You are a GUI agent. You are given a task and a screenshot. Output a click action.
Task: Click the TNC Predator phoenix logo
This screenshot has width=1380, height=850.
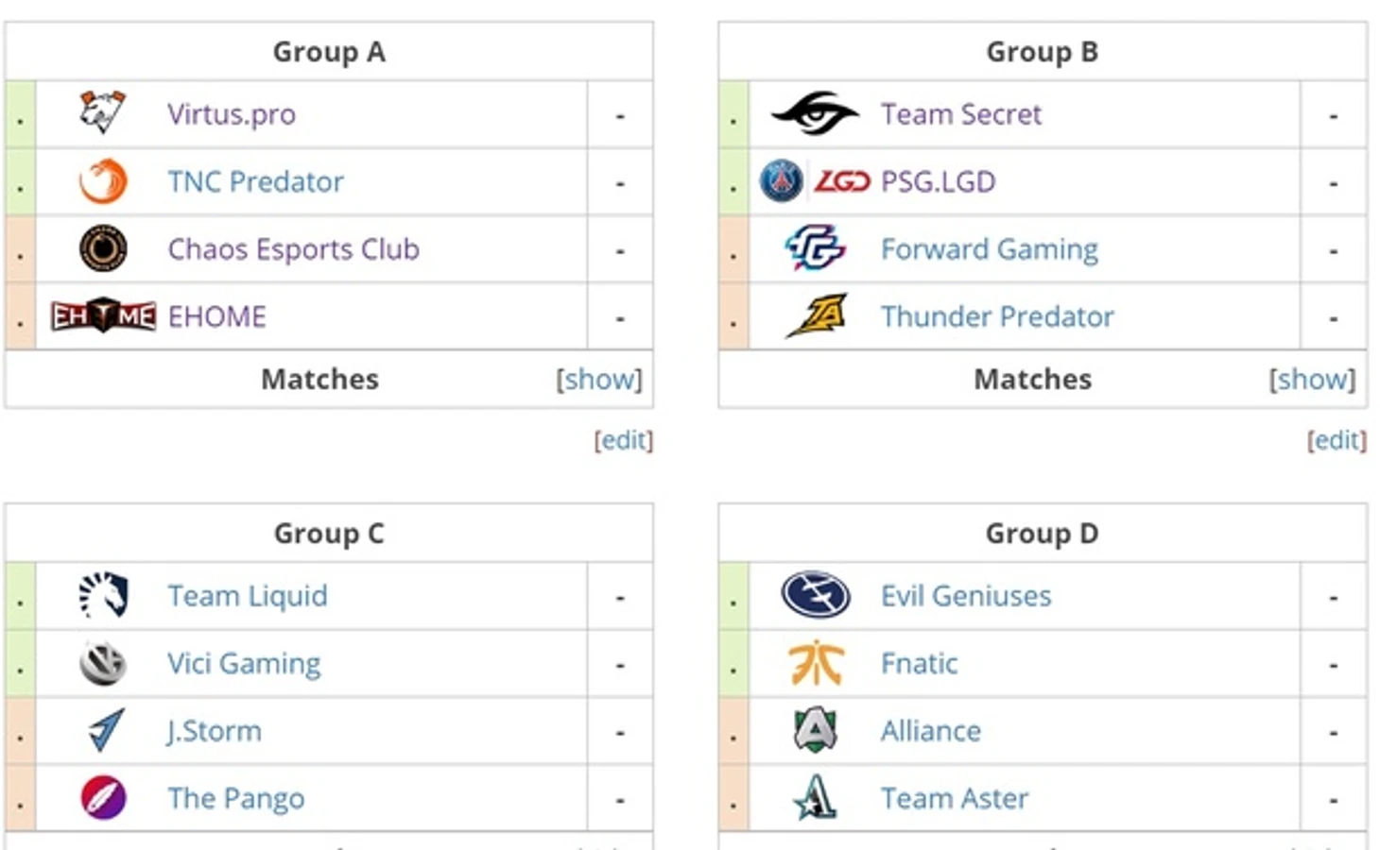[x=102, y=181]
